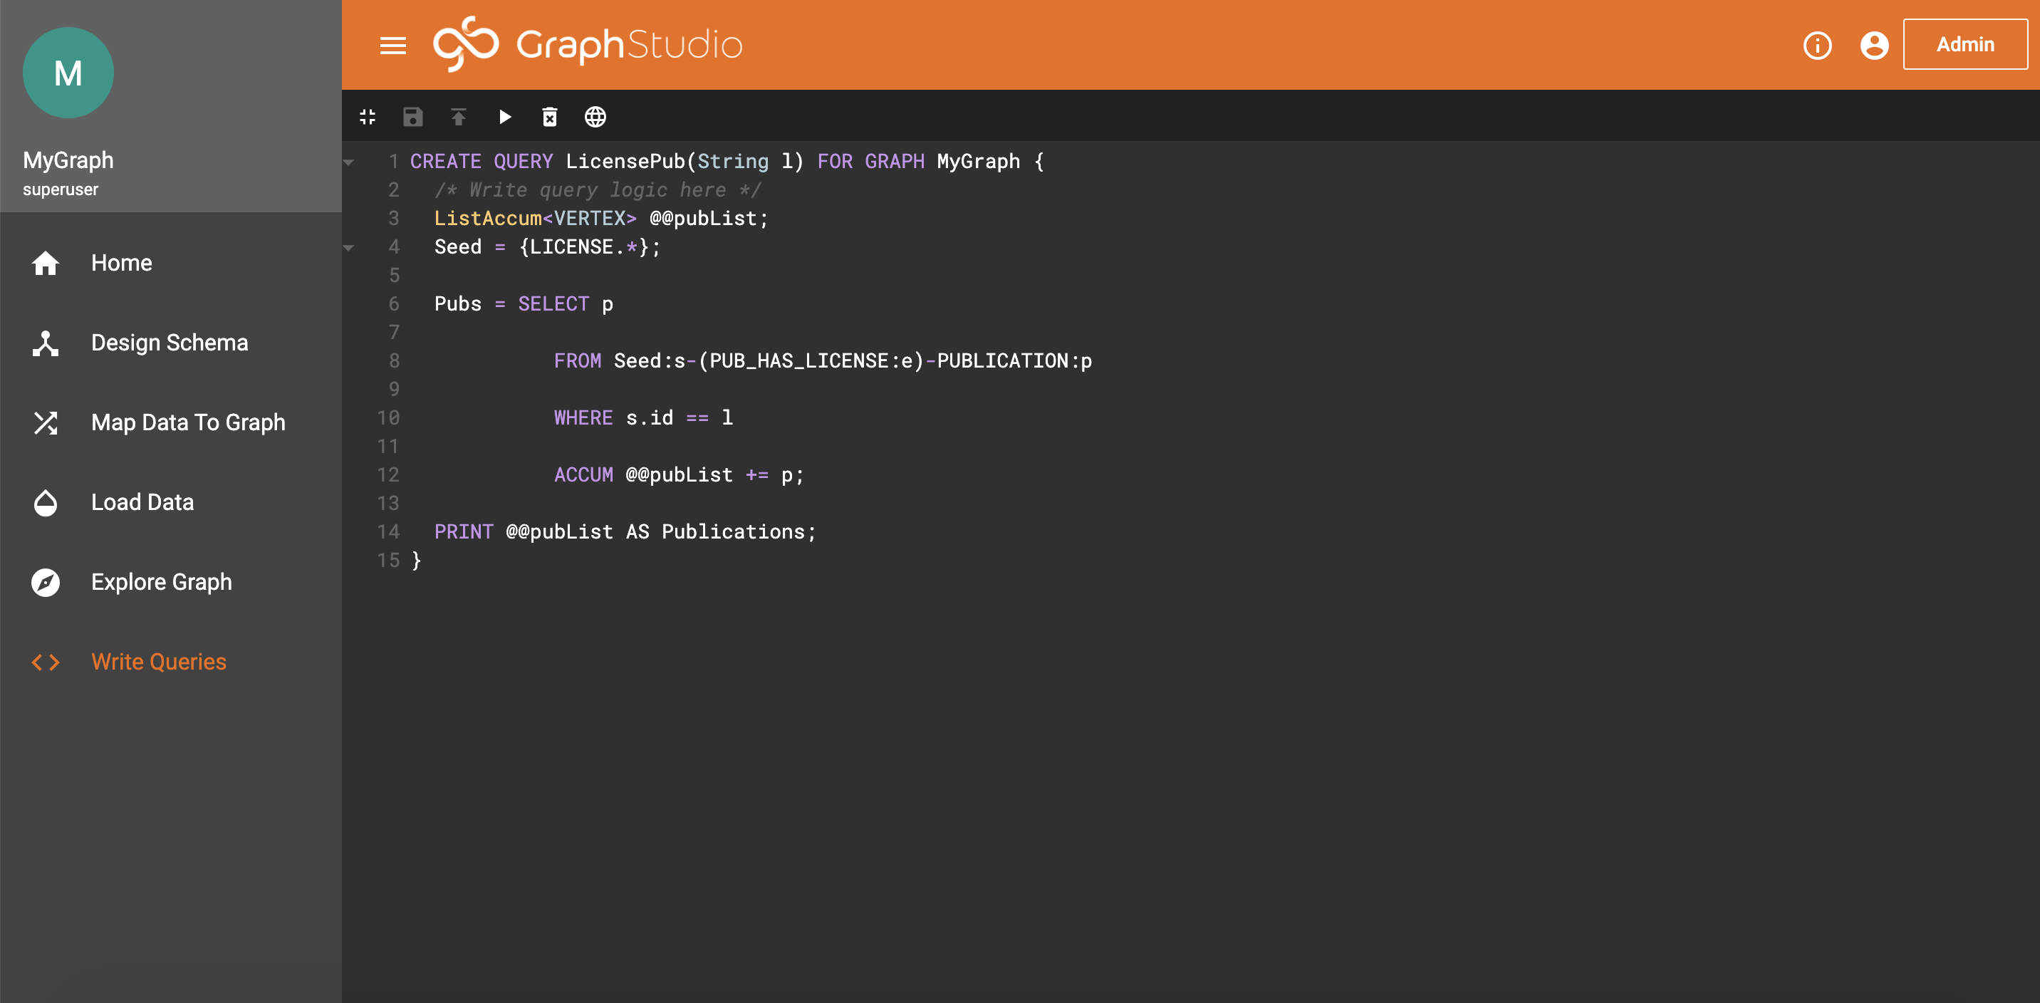The image size is (2040, 1003).
Task: Open Design Schema from the sidebar
Action: point(169,343)
